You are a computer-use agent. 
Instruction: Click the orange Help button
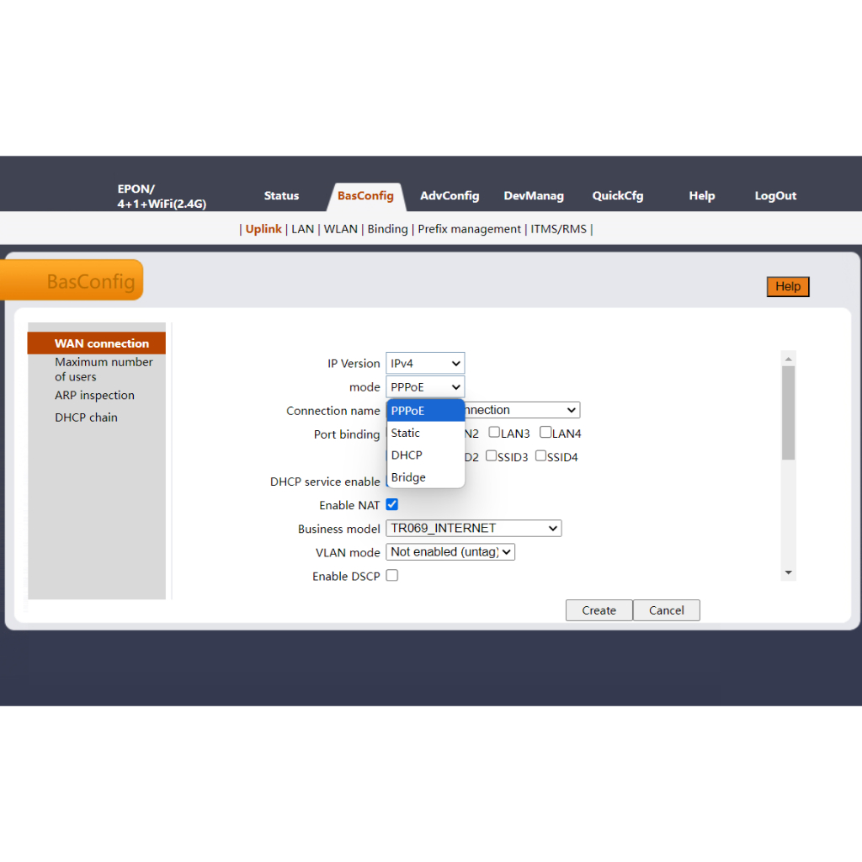788,287
